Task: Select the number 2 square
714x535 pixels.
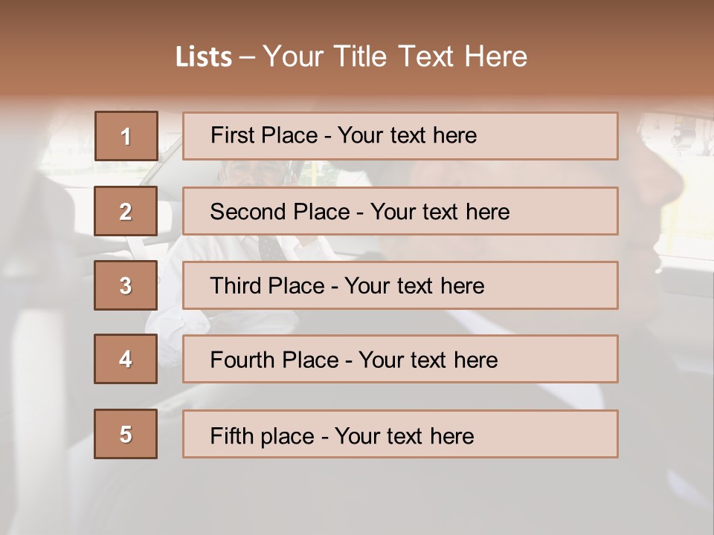Action: click(x=126, y=211)
